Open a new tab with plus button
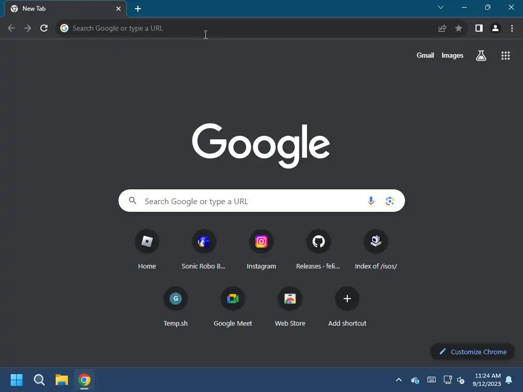 [138, 9]
